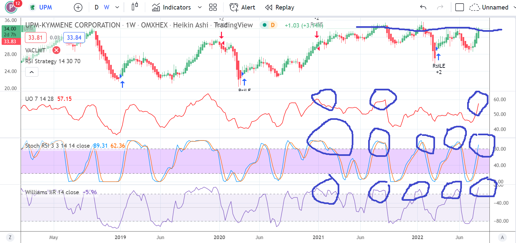Expand indicator templates chevron next to Indicators

tap(200, 7)
